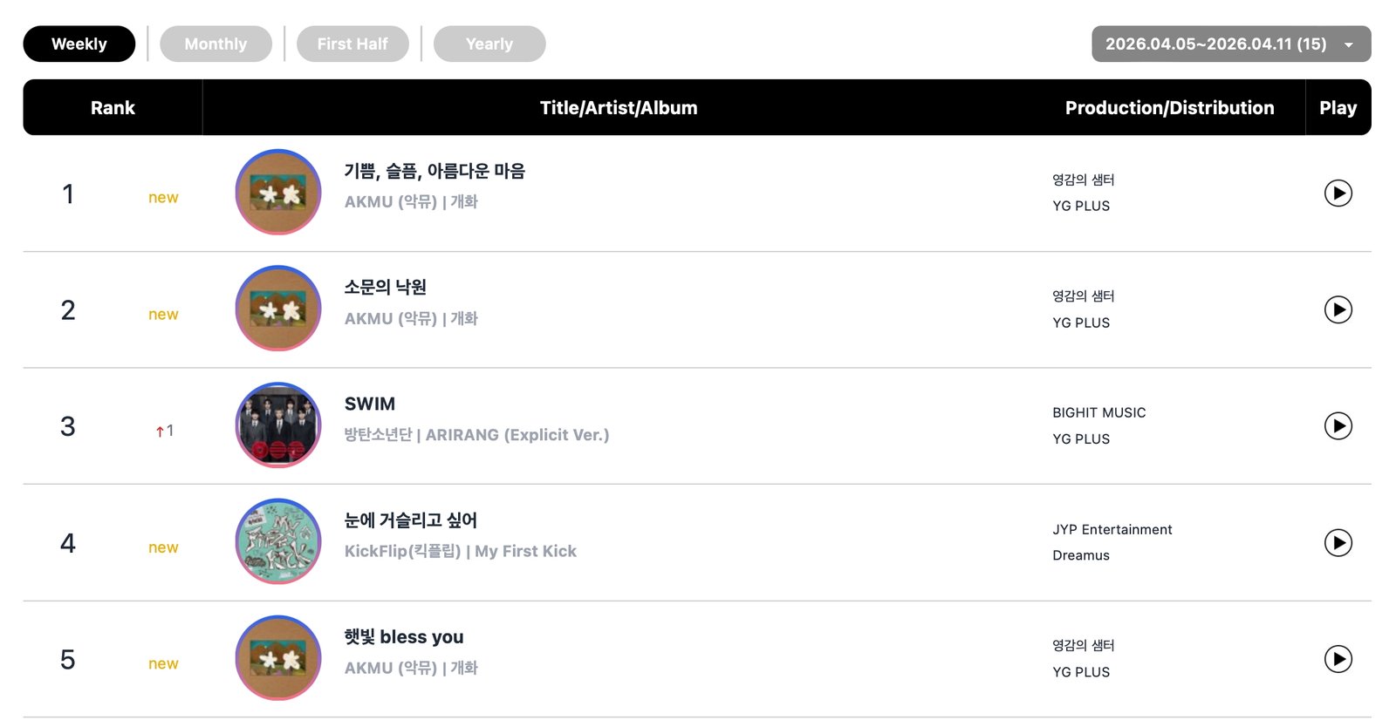The image size is (1396, 727).
Task: Click the ↑1 rank-change indicator on SWIM
Action: [164, 430]
